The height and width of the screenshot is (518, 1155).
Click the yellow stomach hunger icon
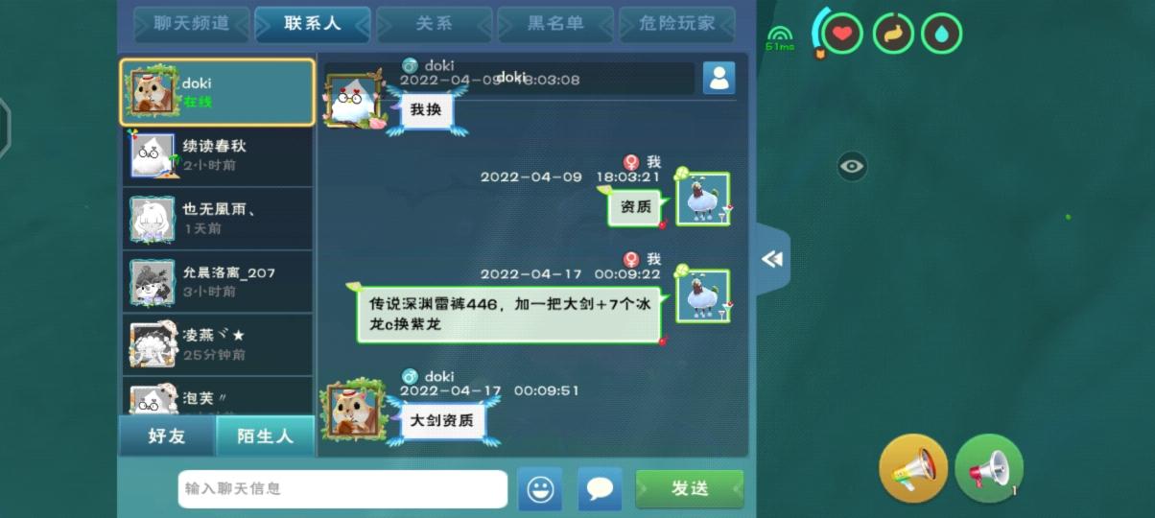(x=893, y=34)
